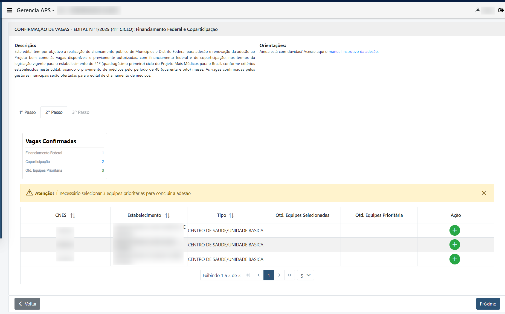This screenshot has width=505, height=314.
Task: Go to first page of results
Action: (x=248, y=275)
